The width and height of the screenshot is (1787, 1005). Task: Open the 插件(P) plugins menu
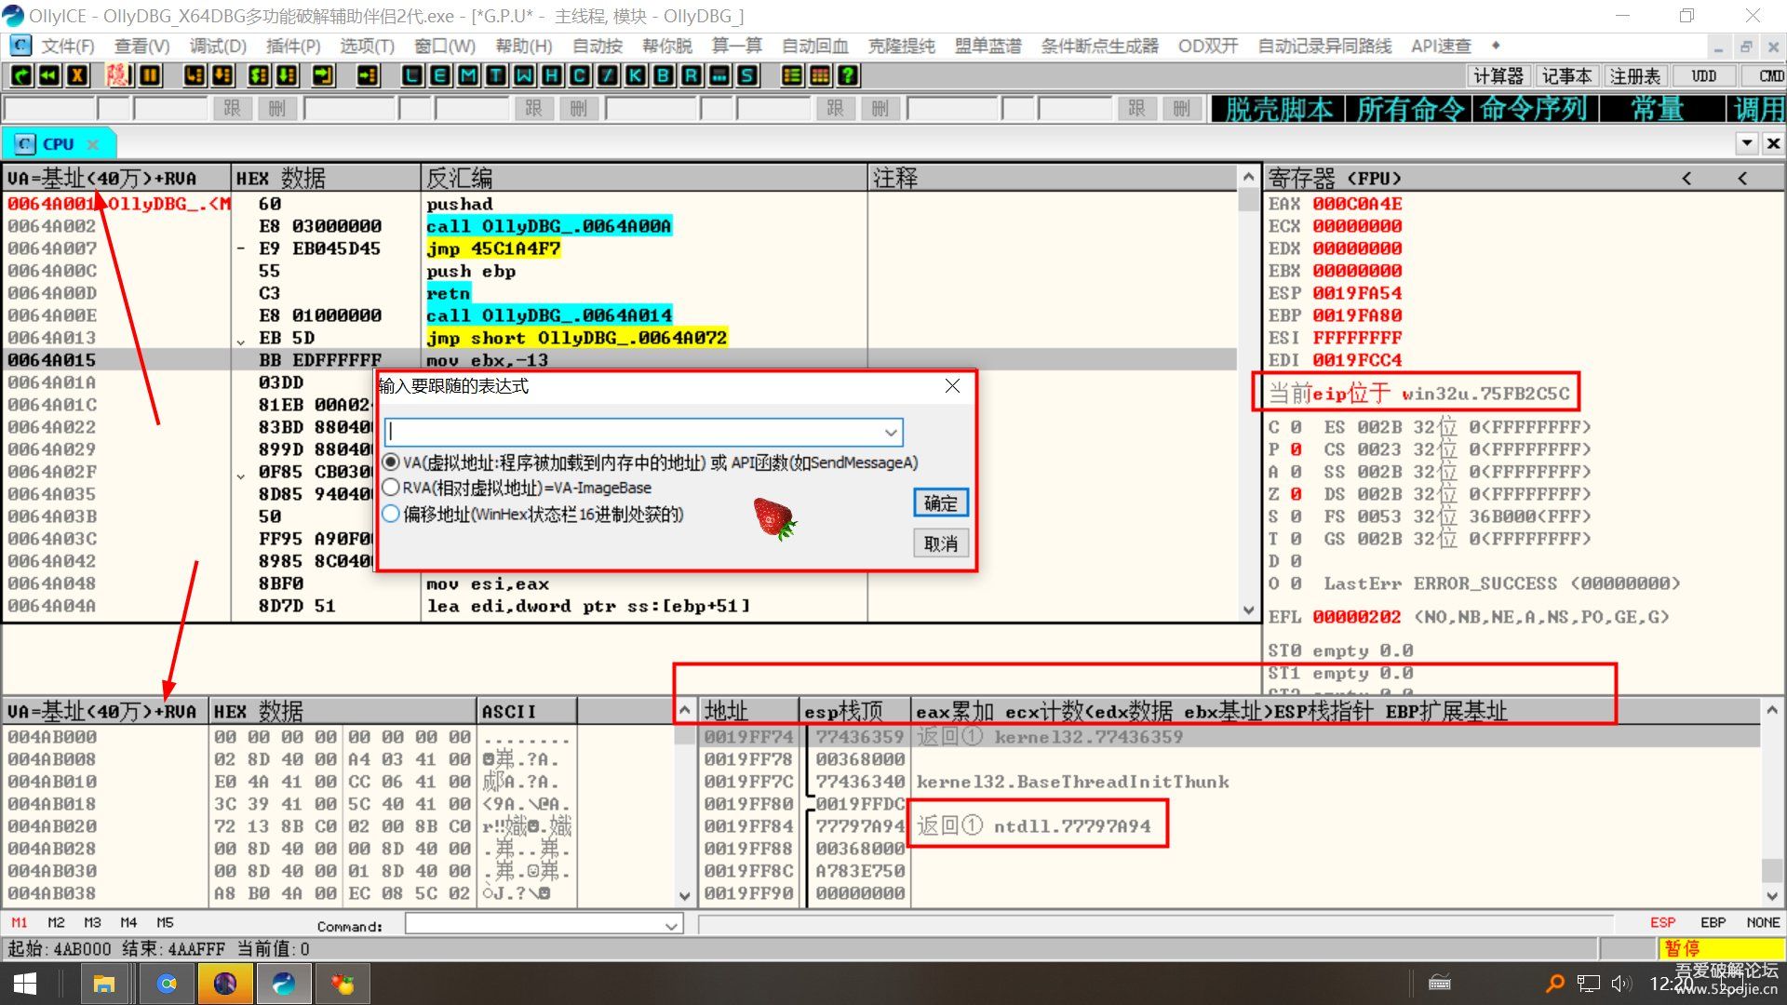pos(292,46)
